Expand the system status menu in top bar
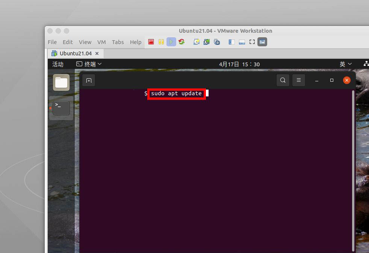The width and height of the screenshot is (369, 253). [366, 64]
